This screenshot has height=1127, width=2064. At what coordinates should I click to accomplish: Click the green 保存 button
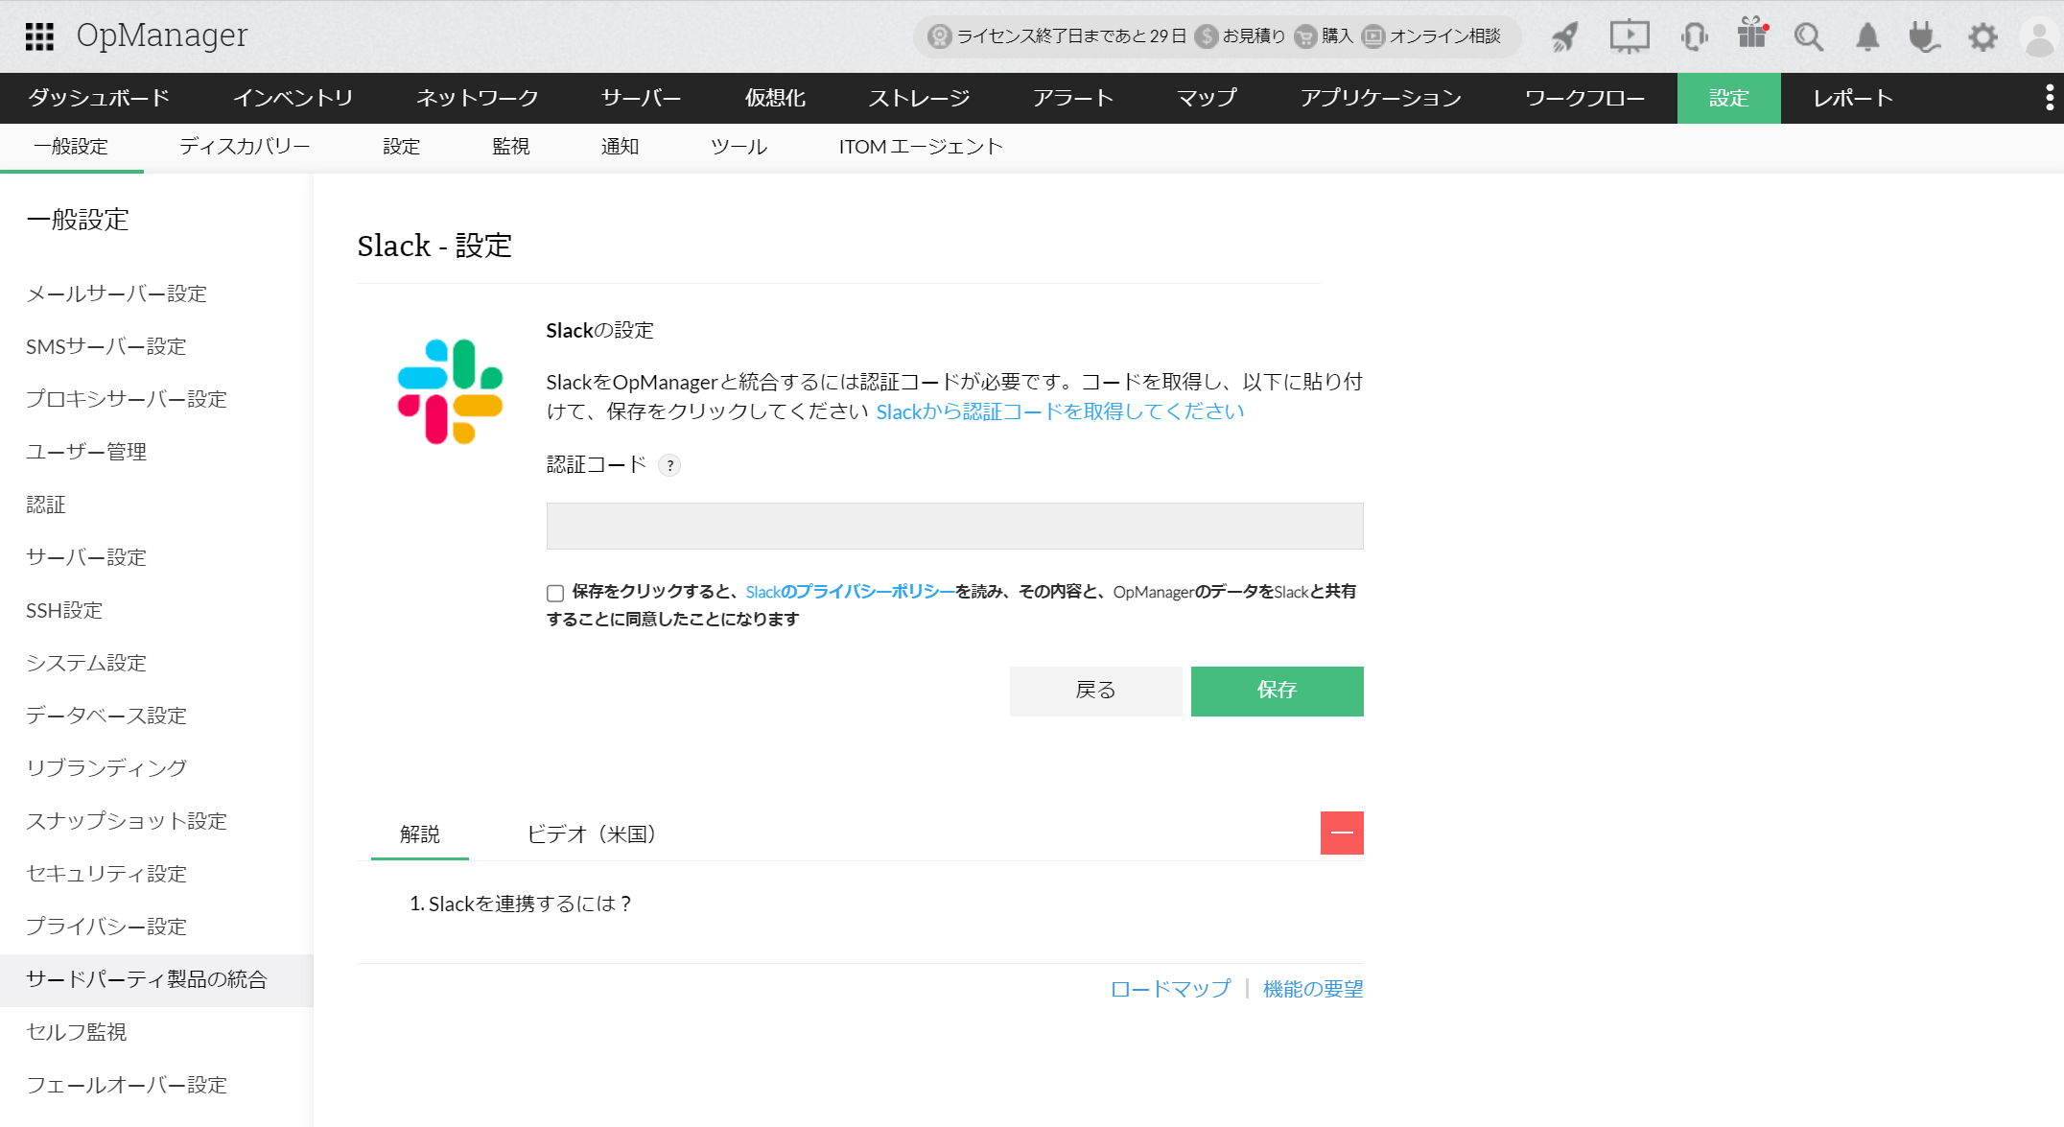pyautogui.click(x=1277, y=691)
